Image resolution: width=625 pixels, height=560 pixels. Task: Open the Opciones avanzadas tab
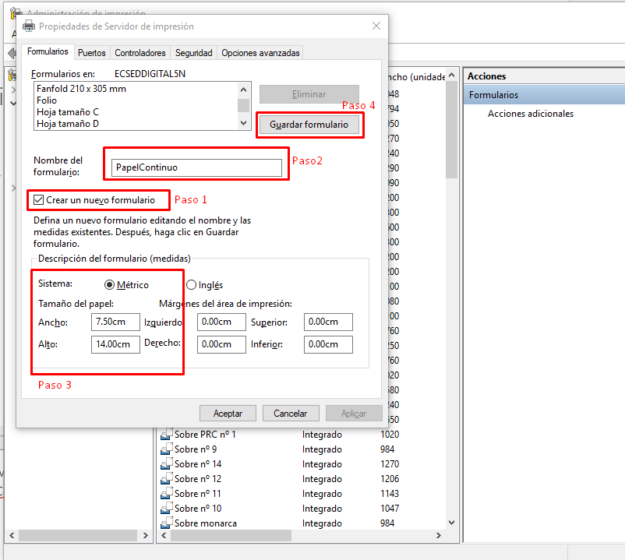pyautogui.click(x=260, y=53)
